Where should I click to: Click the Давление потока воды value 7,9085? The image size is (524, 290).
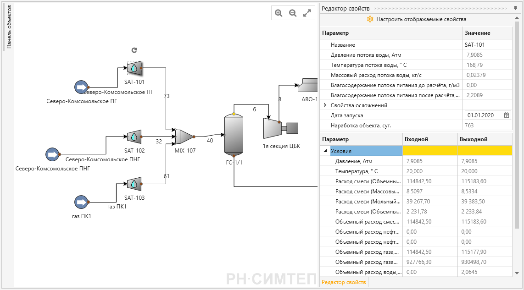click(474, 55)
